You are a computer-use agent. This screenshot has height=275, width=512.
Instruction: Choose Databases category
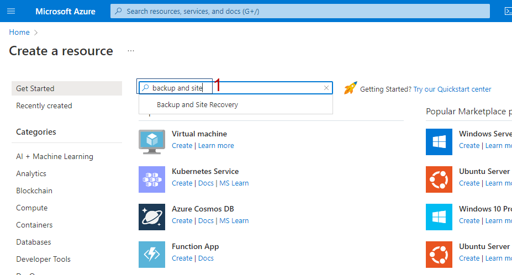tap(34, 242)
